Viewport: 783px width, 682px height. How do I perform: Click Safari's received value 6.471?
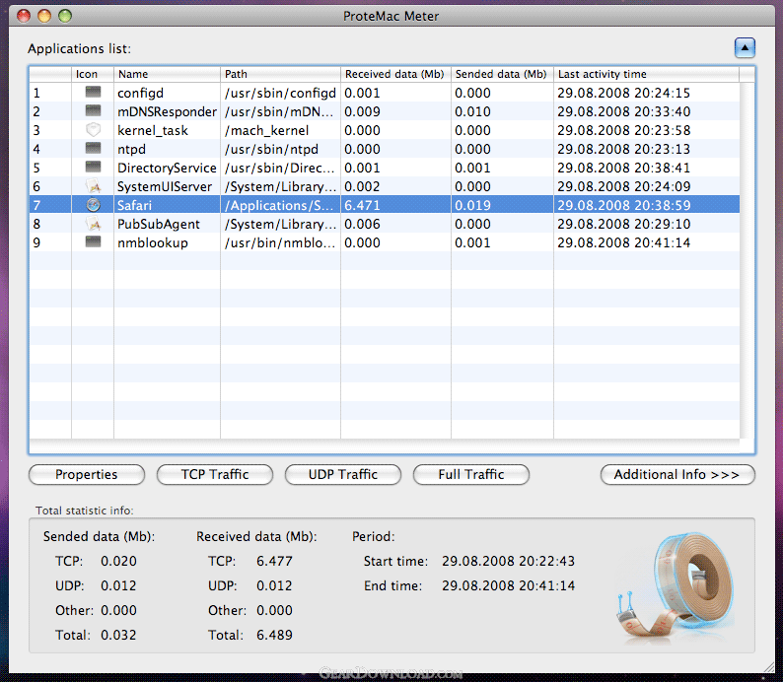[x=362, y=206]
